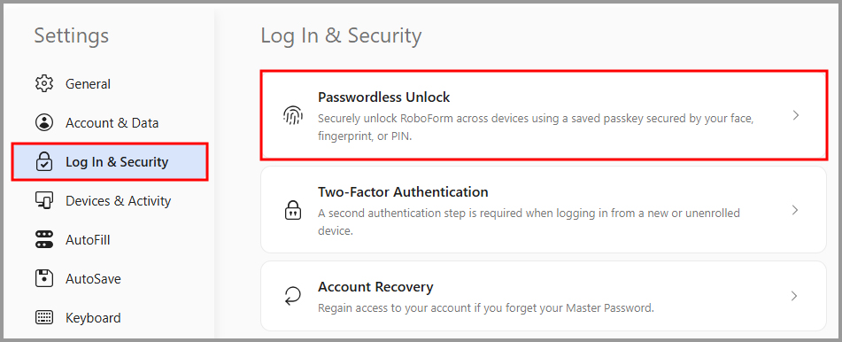Click the AutoSave floppy disk icon

[44, 278]
